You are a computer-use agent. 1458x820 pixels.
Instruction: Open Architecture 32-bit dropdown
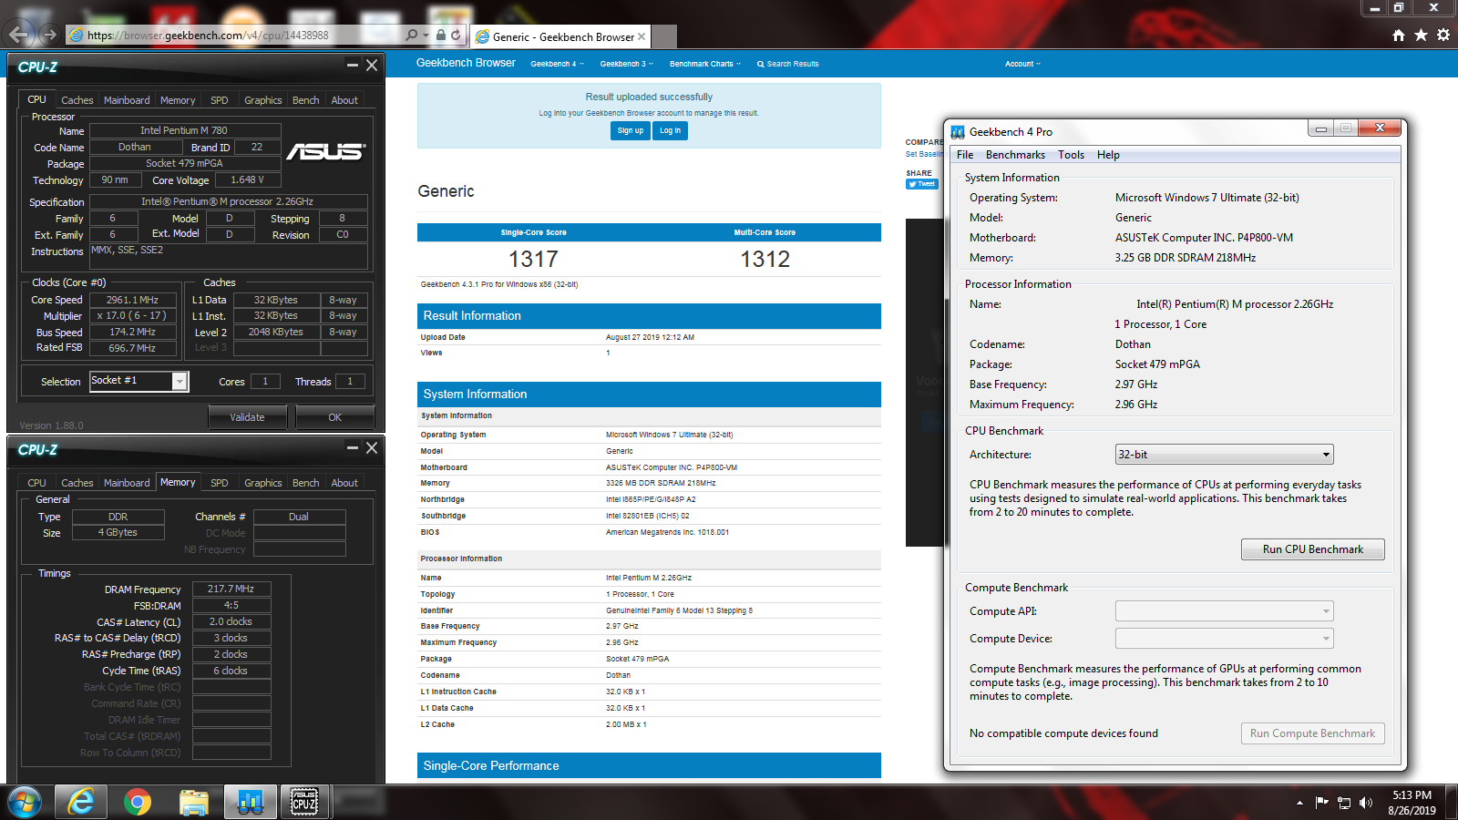click(x=1225, y=455)
